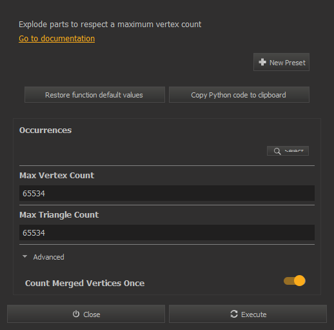
Task: Click the circular arrows icon beside Execute
Action: pyautogui.click(x=234, y=314)
